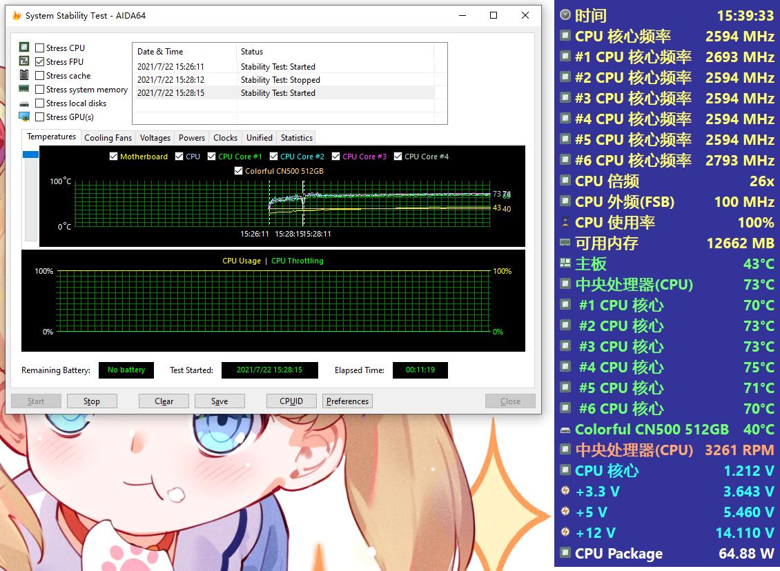Select the 15:28:15 Stability Test Started log row
This screenshot has height=571, width=780.
[285, 93]
